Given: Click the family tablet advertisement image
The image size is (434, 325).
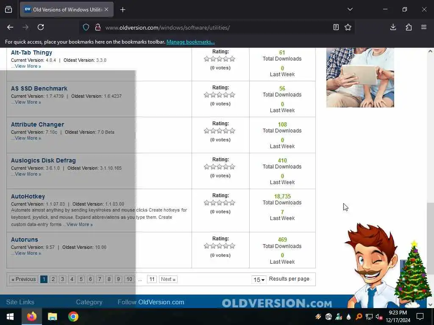Looking at the screenshot, I should (360, 77).
